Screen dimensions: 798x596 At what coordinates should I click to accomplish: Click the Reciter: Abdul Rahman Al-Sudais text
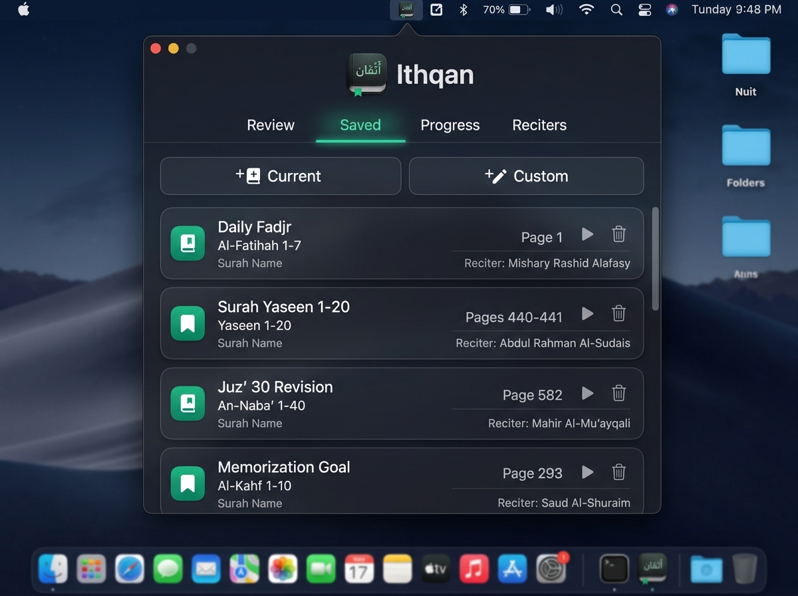[543, 343]
